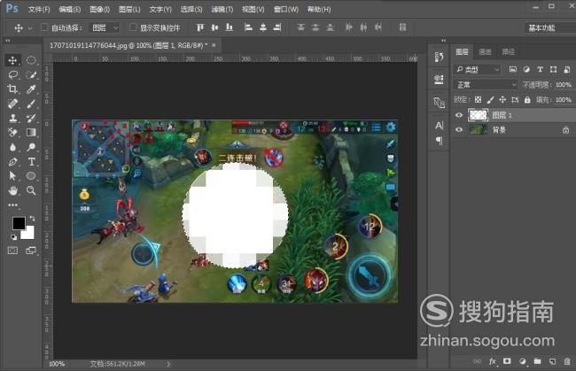576x371 pixels.
Task: Enable the 显示变换控件 checkbox
Action: 133,27
